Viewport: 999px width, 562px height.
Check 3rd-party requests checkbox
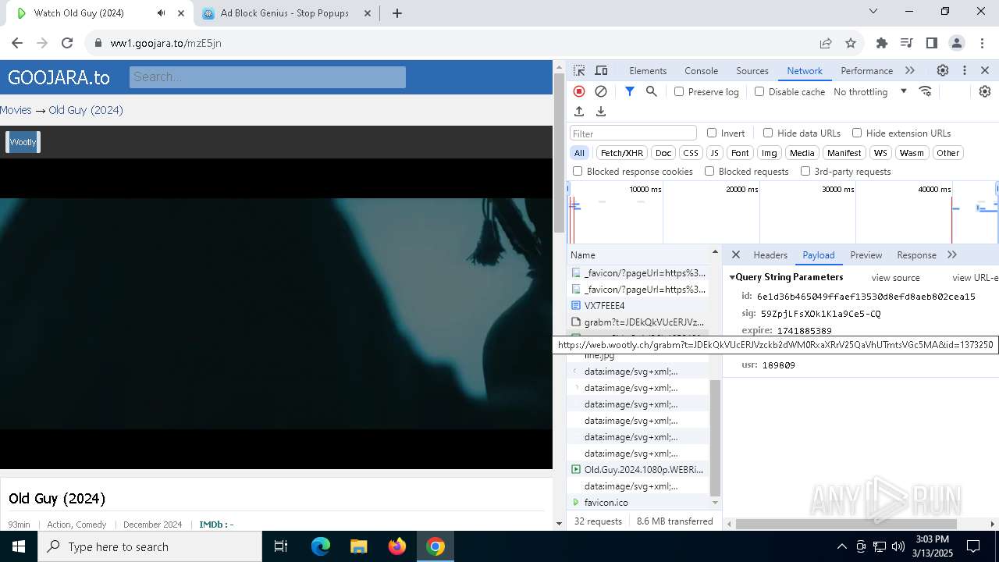coord(805,171)
